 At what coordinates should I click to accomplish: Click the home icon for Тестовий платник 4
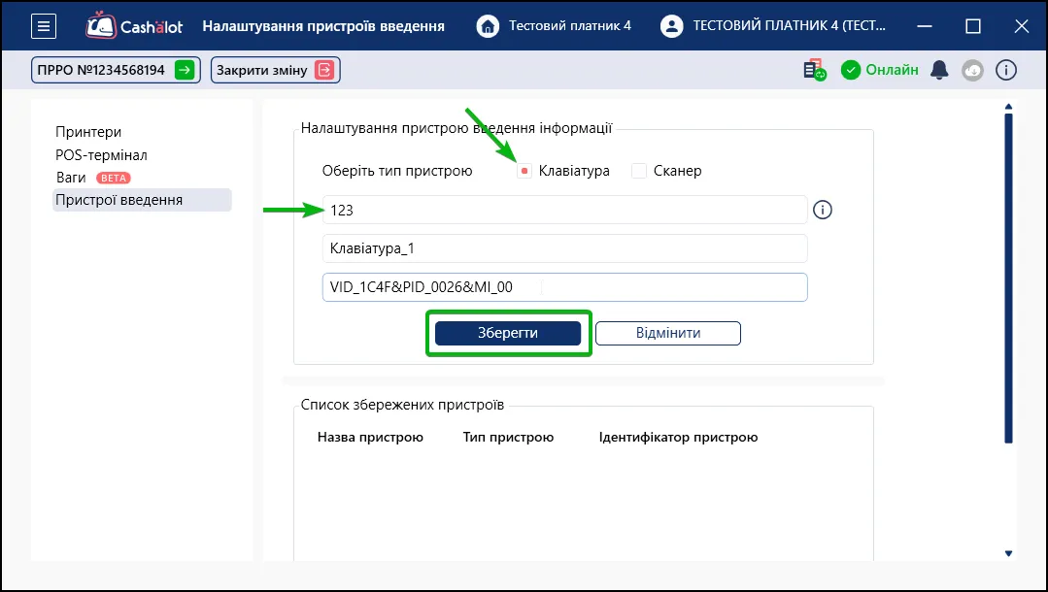[488, 26]
